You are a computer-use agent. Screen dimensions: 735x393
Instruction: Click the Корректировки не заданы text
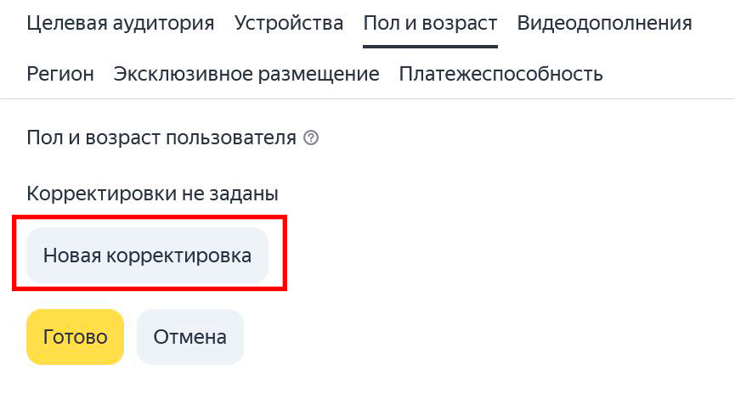point(152,194)
